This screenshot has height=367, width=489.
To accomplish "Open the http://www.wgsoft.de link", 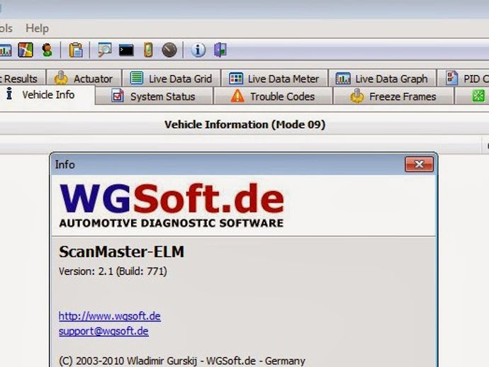I will coord(109,316).
